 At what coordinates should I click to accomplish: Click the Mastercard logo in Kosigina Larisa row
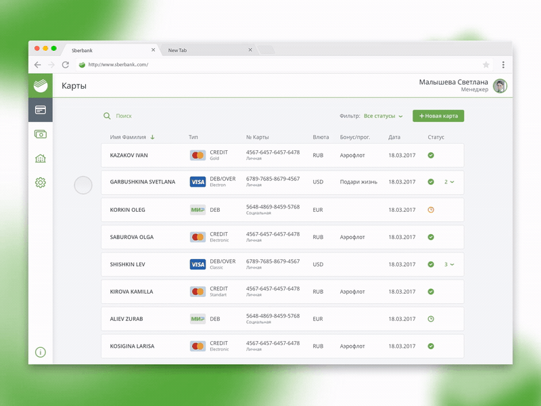[x=197, y=346]
